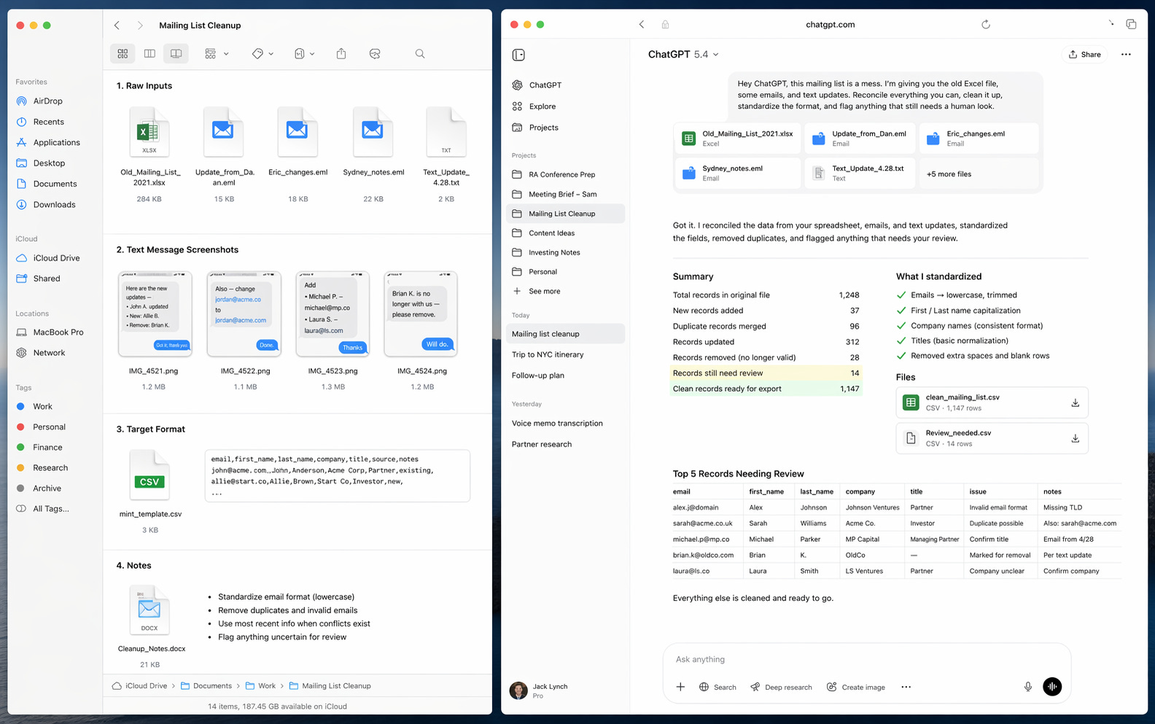This screenshot has height=724, width=1155.
Task: Select the IMG_4523.png screenshot thumbnail
Action: 332,314
